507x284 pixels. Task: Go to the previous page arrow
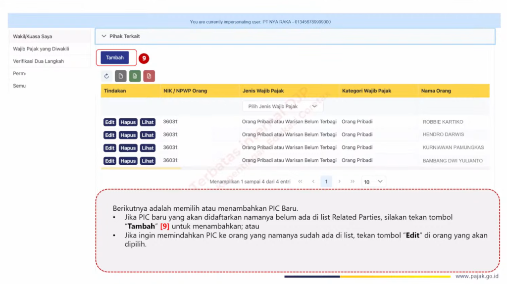tap(313, 182)
